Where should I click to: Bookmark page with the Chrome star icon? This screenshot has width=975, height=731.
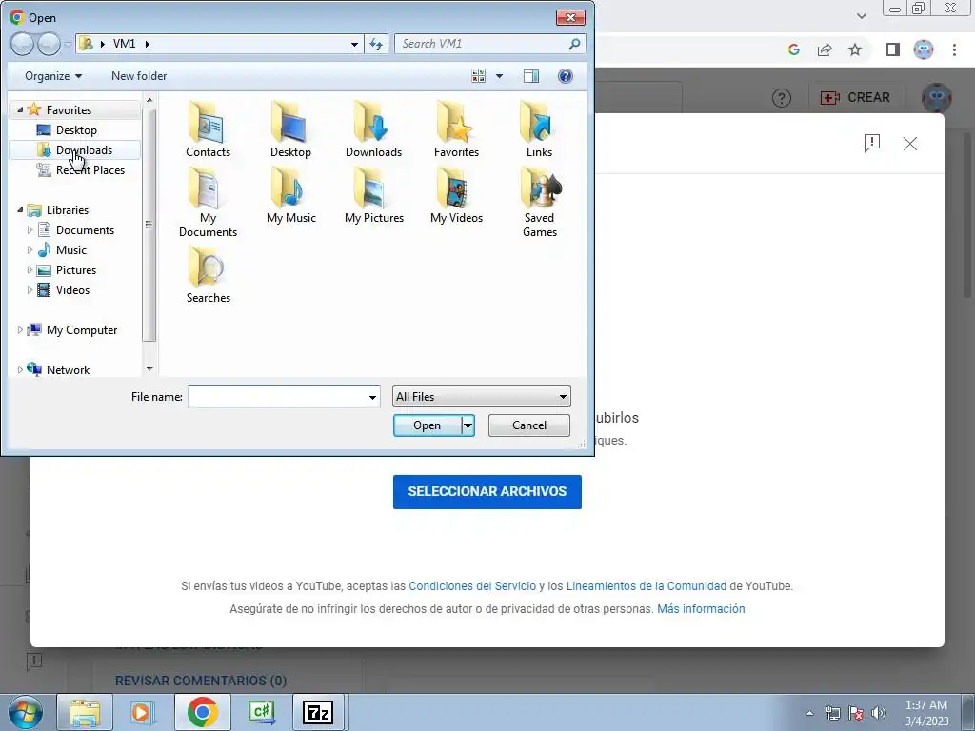tap(855, 49)
